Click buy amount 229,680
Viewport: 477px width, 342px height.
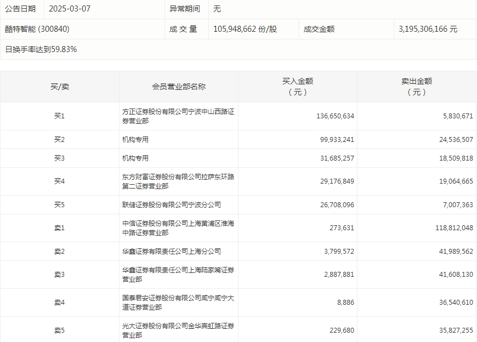coord(342,330)
